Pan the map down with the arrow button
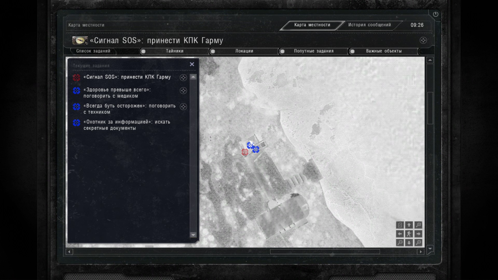The height and width of the screenshot is (280, 498). point(409,243)
